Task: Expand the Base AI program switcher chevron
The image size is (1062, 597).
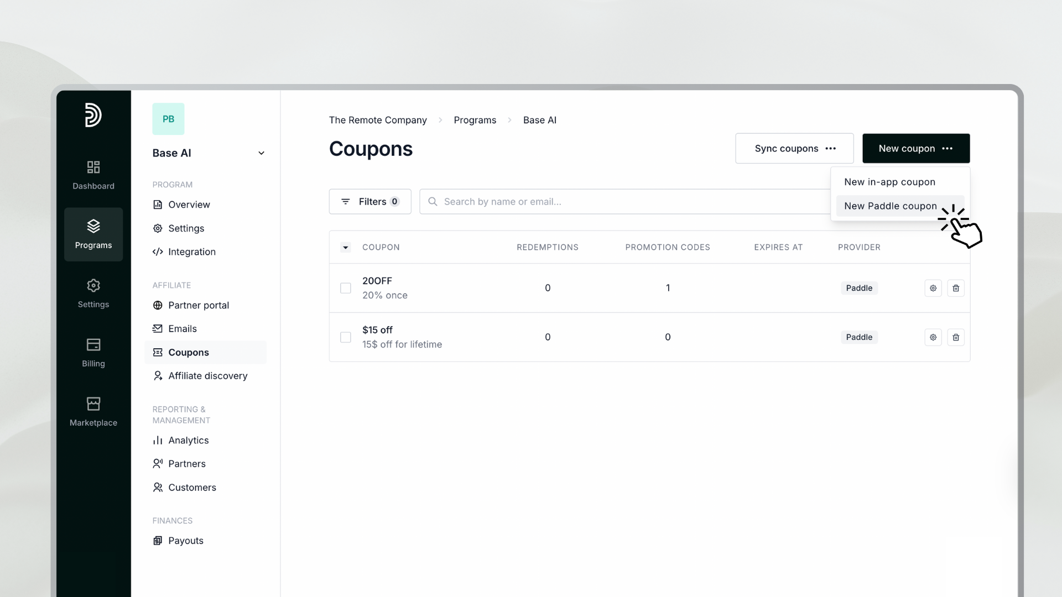Action: tap(261, 153)
